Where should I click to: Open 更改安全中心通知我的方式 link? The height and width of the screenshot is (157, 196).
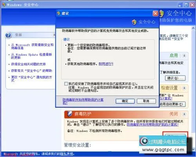31,79
